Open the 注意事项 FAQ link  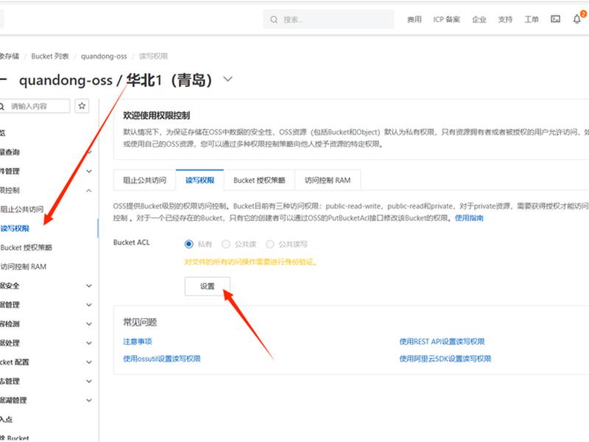[138, 341]
